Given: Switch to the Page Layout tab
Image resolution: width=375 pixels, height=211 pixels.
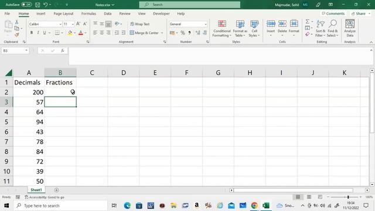Looking at the screenshot, I should click(x=63, y=13).
